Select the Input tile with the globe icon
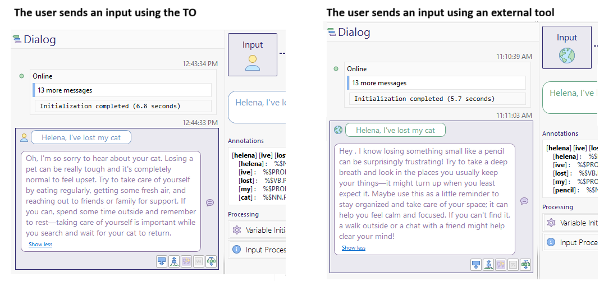 (x=566, y=47)
